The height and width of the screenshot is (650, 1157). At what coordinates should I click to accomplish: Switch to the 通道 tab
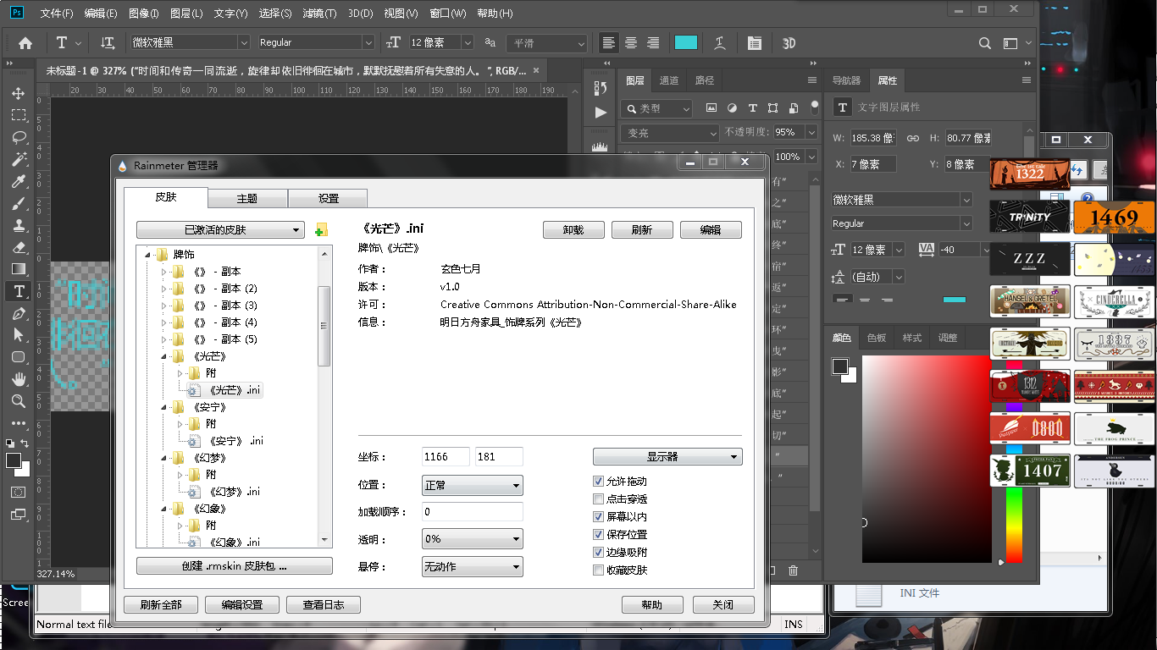(669, 80)
